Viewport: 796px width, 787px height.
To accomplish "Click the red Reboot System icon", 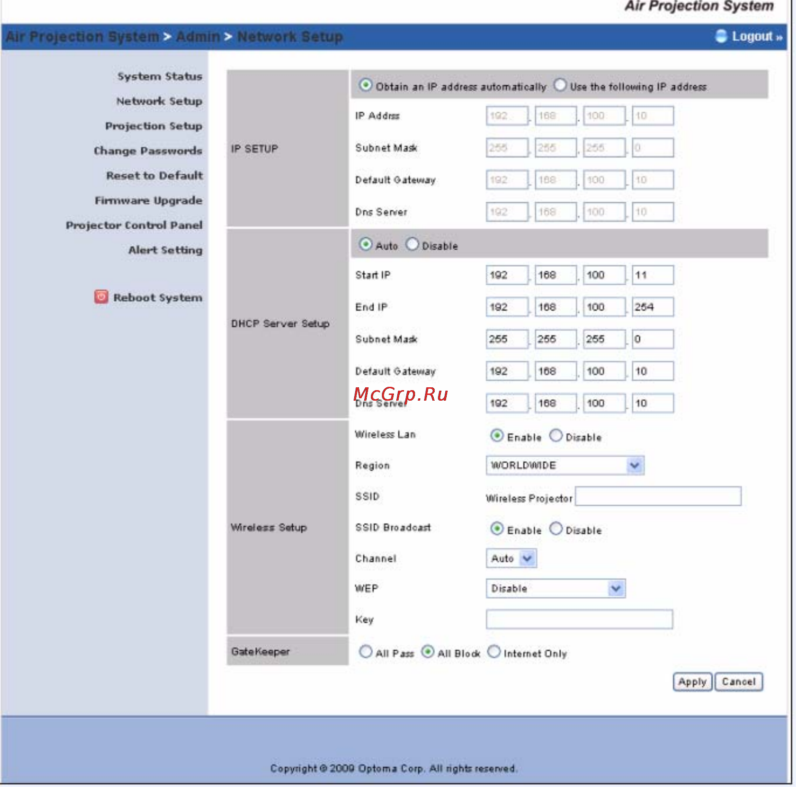I will (101, 297).
